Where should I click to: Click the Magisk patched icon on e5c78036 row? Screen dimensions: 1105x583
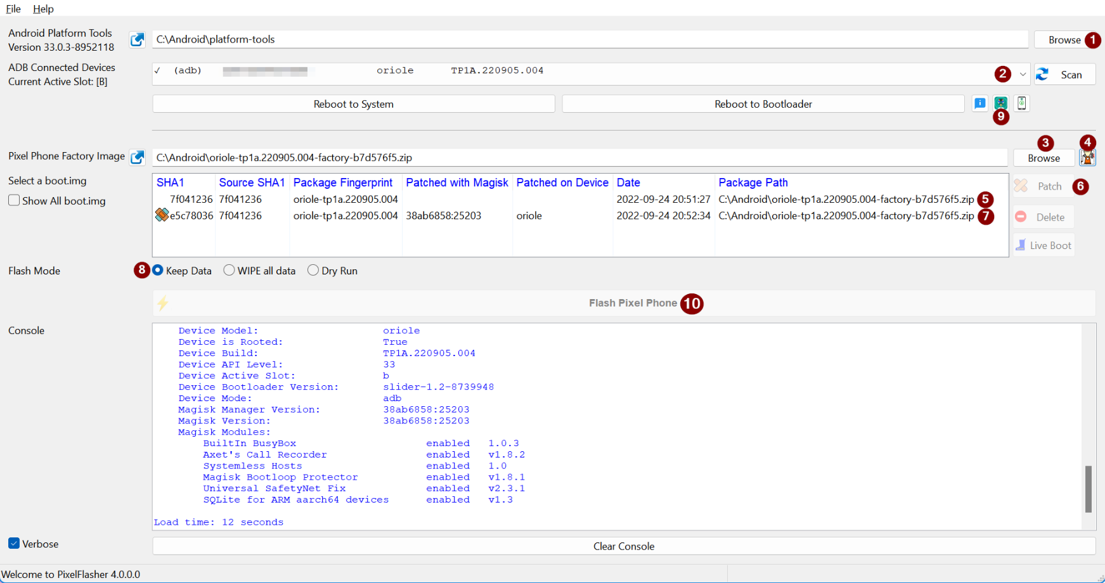162,215
